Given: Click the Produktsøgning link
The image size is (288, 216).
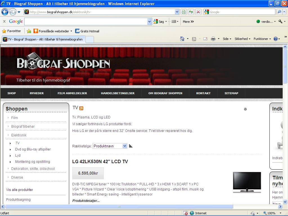Looking at the screenshot, I should pos(18,200).
